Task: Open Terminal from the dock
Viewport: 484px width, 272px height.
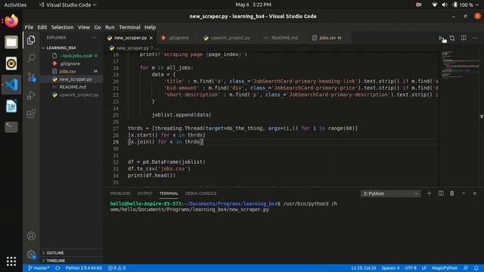Action: coord(11,127)
